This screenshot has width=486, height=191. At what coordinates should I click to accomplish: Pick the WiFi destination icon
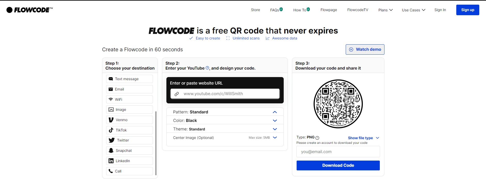[111, 99]
